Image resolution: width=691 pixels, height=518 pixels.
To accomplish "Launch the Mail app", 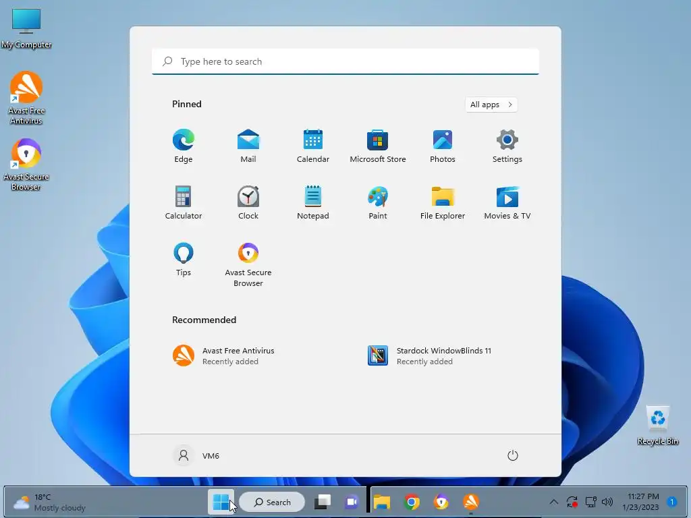I will click(x=248, y=146).
